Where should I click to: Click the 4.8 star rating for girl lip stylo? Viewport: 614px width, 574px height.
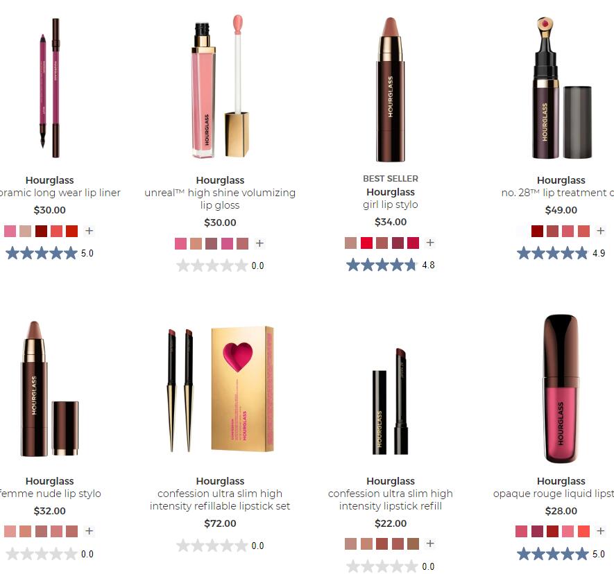[391, 266]
